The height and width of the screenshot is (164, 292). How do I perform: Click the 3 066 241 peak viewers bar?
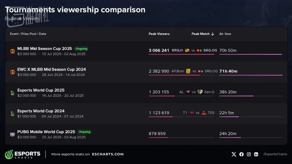click(x=181, y=54)
